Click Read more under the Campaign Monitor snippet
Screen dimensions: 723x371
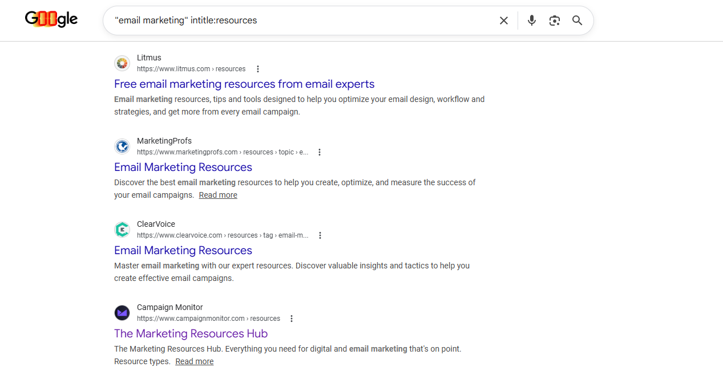coord(194,361)
